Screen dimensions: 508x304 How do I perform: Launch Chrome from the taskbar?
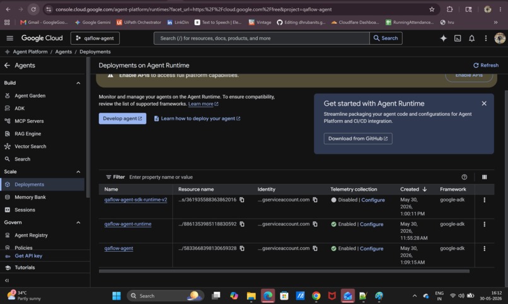316,296
